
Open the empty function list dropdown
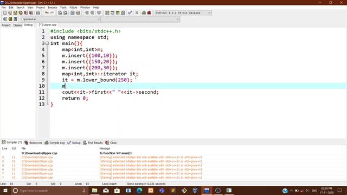140,19
